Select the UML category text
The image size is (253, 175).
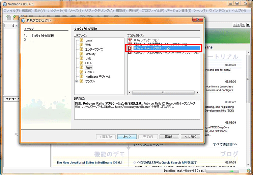click(88, 58)
